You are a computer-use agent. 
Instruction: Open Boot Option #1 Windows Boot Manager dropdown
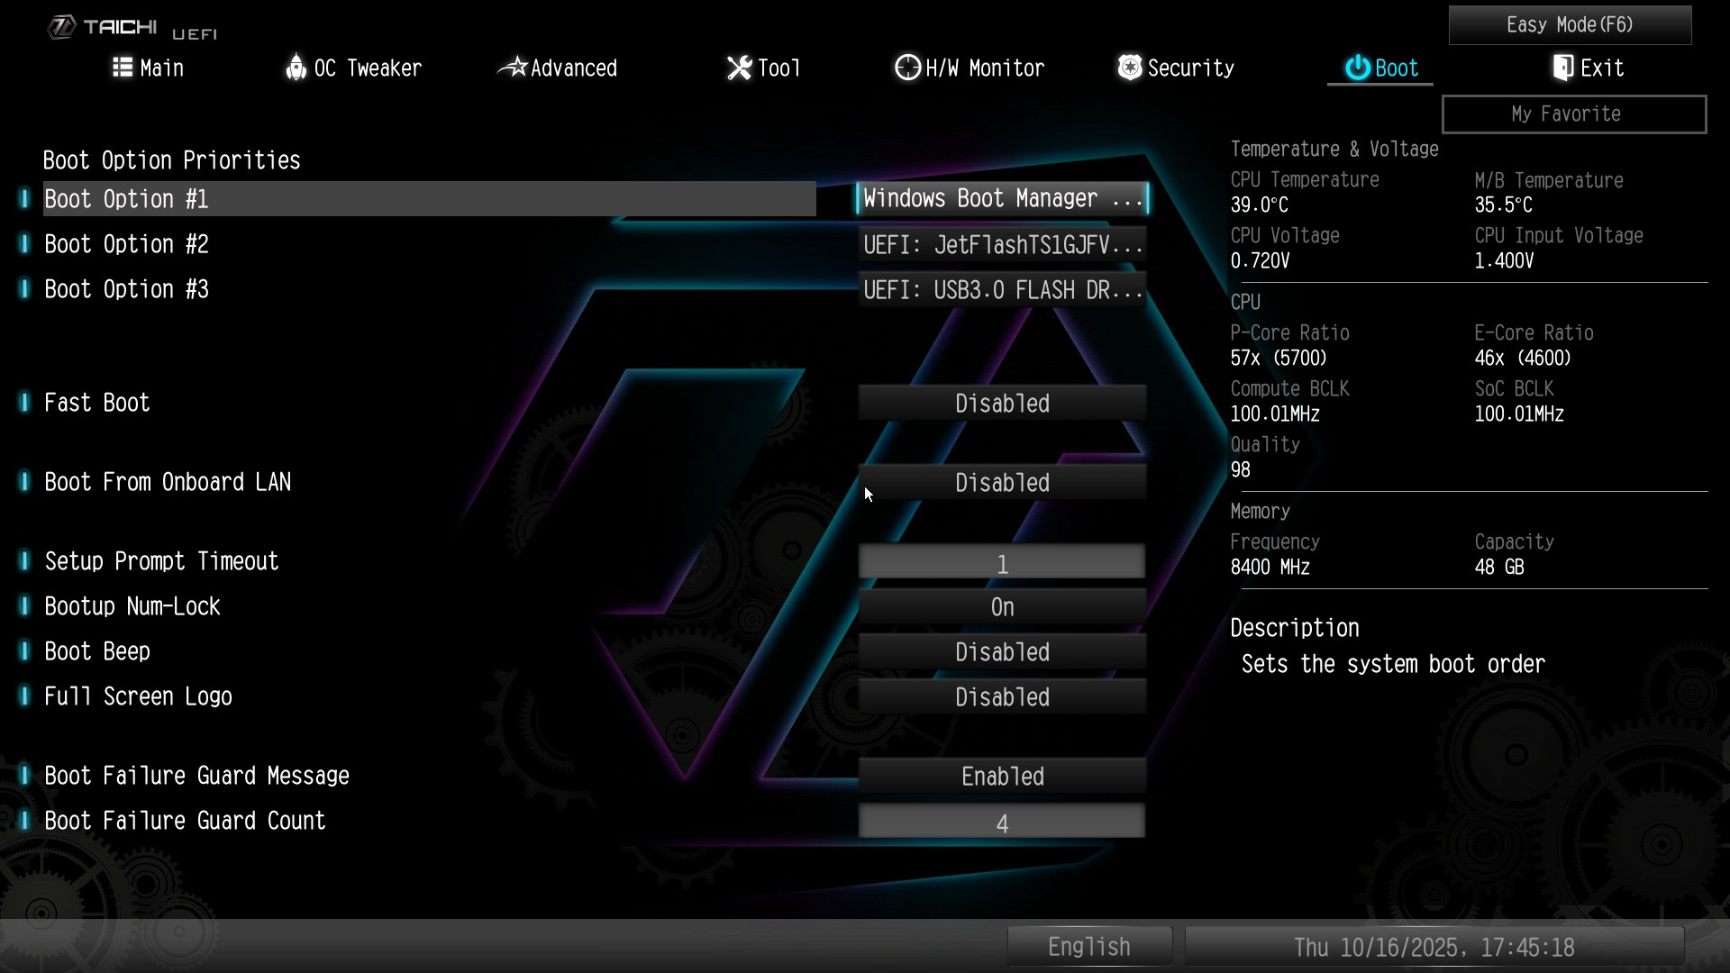(x=1001, y=198)
